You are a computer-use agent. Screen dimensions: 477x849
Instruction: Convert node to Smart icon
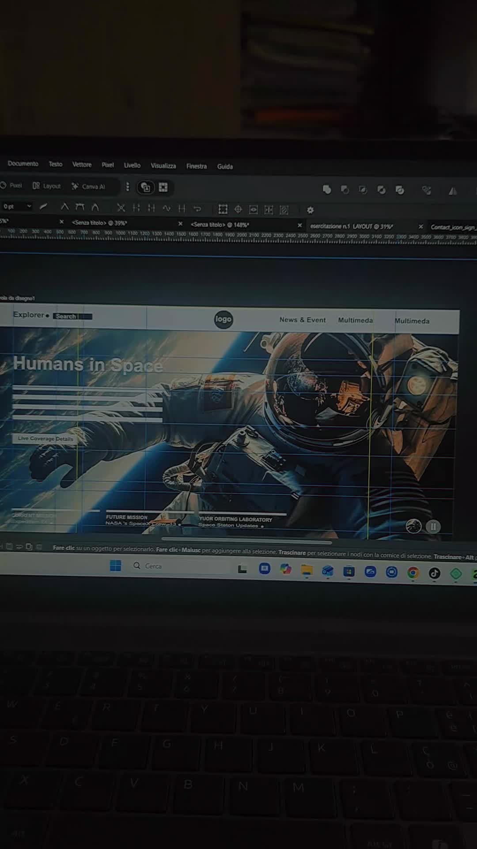(95, 207)
